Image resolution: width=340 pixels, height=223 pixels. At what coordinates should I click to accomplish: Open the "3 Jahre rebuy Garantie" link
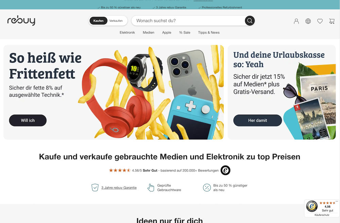[119, 188]
